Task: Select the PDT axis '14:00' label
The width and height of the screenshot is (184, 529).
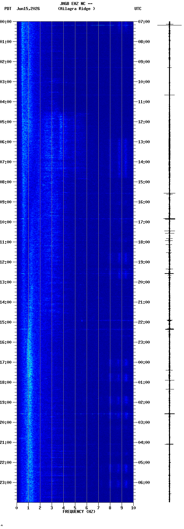Action: point(6,302)
